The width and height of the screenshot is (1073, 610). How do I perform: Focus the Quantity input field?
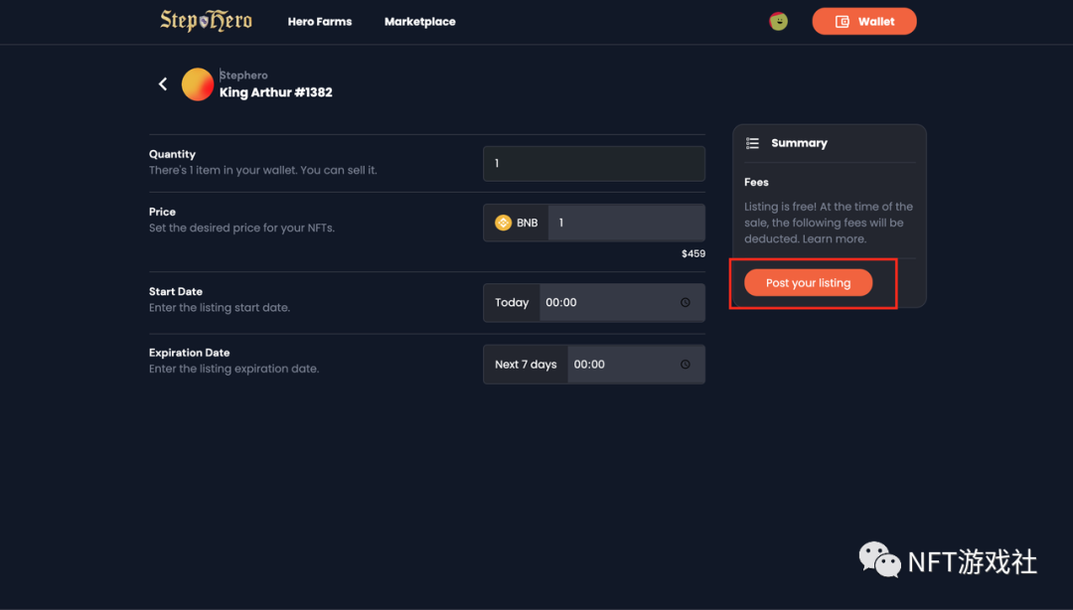pyautogui.click(x=594, y=164)
